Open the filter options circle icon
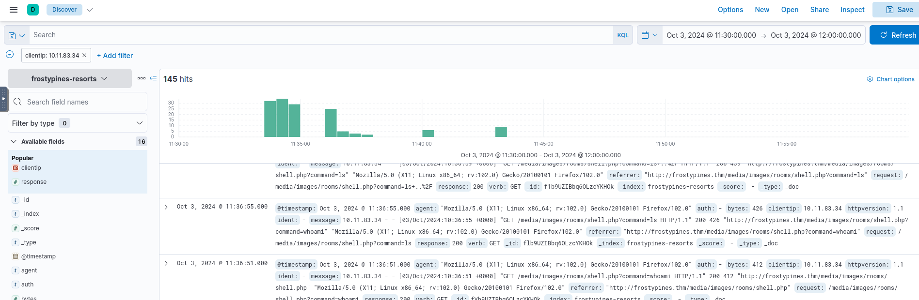 (x=10, y=55)
